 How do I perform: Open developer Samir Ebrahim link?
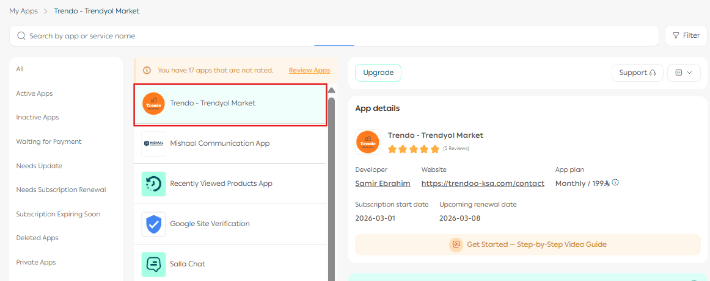point(382,183)
